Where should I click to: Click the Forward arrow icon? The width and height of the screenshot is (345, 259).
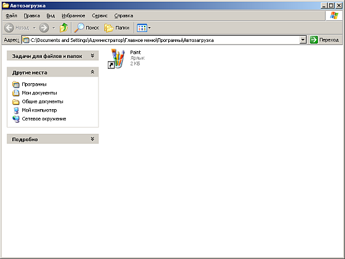44,28
